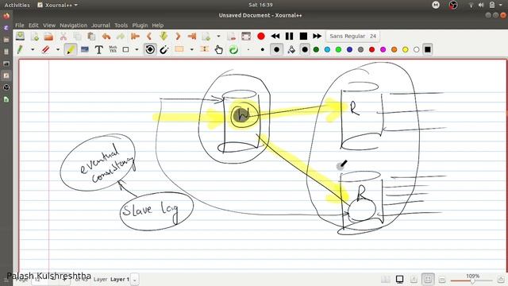Click the green next annotated page arrow
This screenshot has height=286, width=508.
coord(164,36)
